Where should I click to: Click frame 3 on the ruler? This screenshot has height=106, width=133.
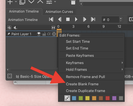click(x=73, y=27)
